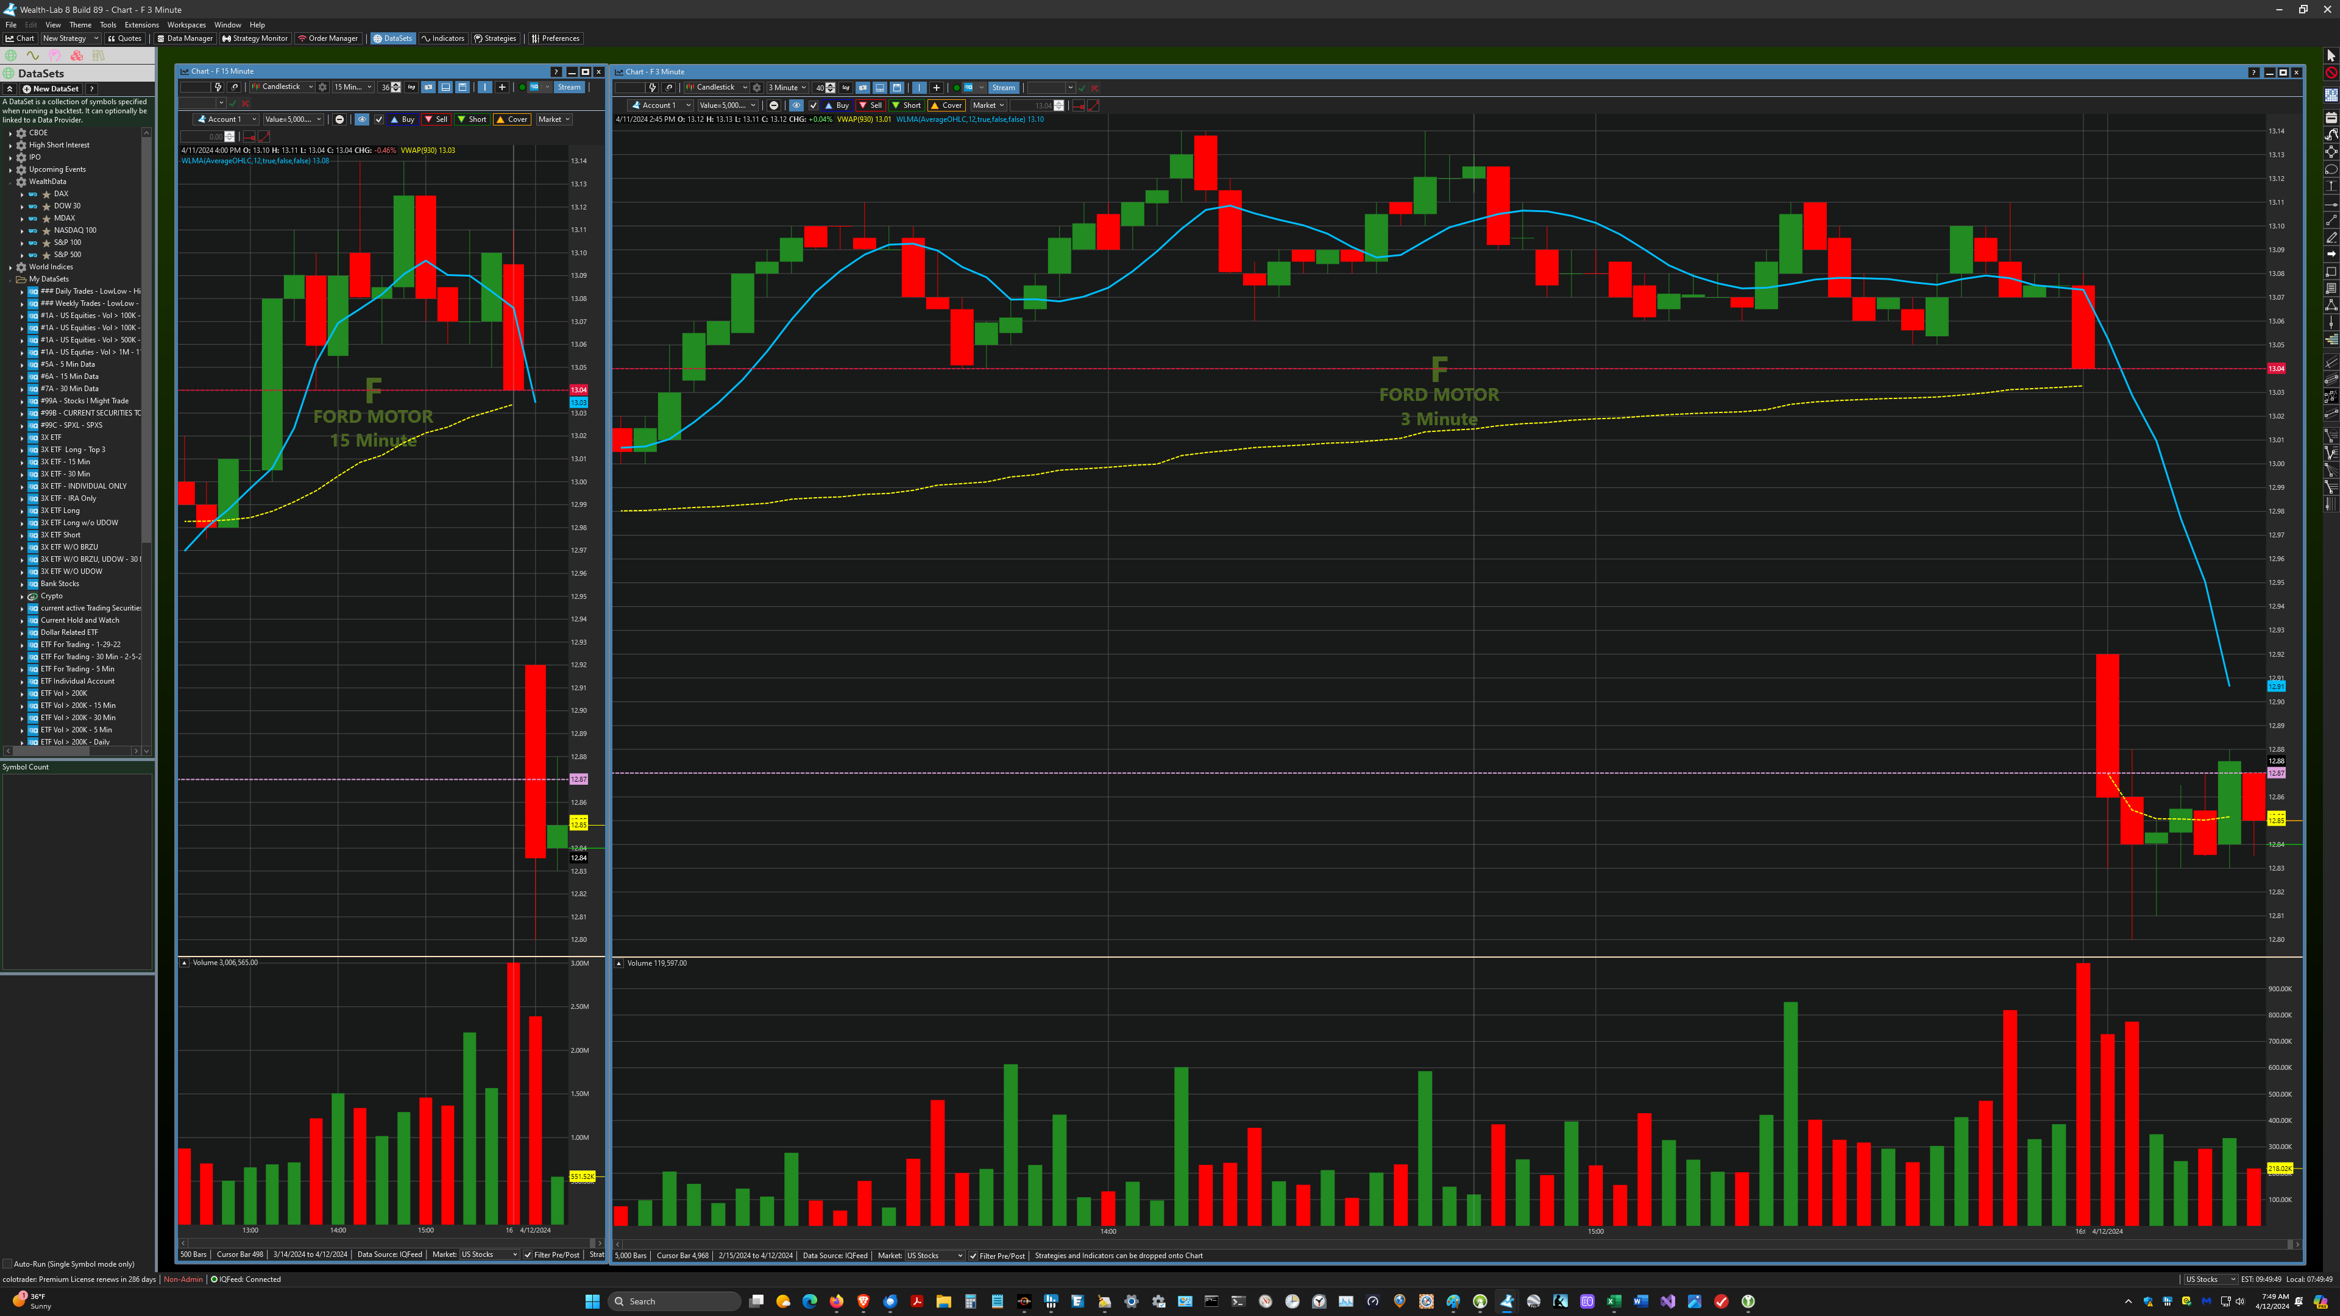Click the Sell button in 15 Minute chart
The image size is (2340, 1316).
[436, 119]
